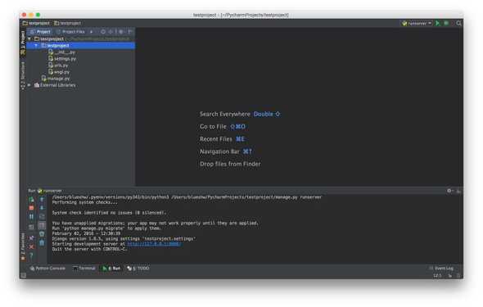Click the Drop files from Finder hint text

(230, 164)
